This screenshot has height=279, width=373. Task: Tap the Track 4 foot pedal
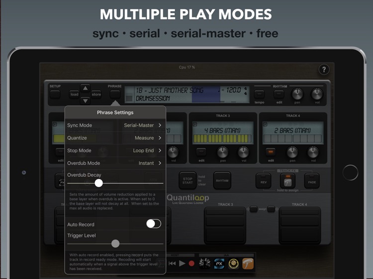(x=299, y=225)
